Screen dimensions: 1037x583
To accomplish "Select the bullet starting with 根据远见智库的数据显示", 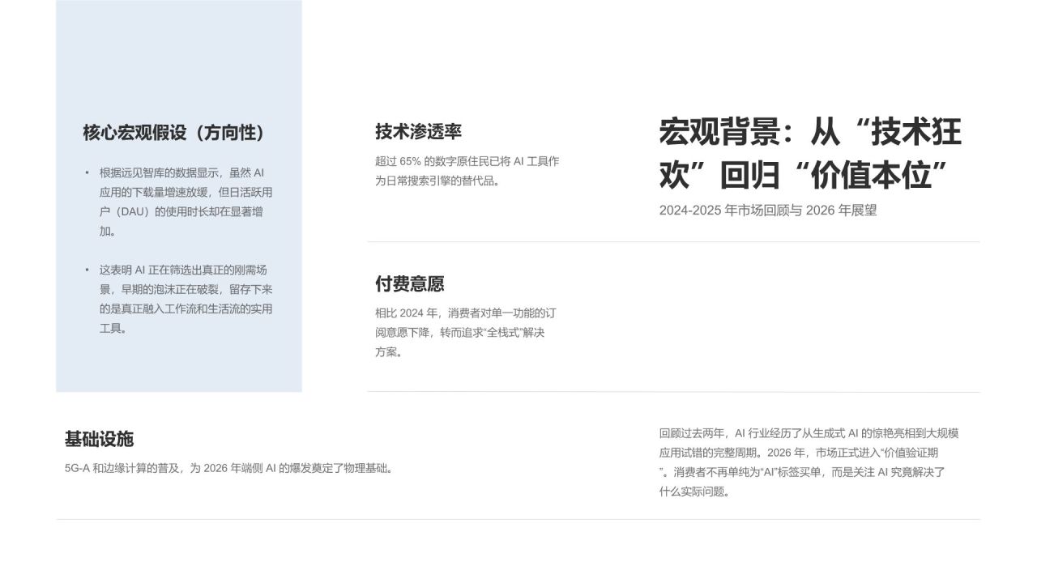I will (179, 202).
